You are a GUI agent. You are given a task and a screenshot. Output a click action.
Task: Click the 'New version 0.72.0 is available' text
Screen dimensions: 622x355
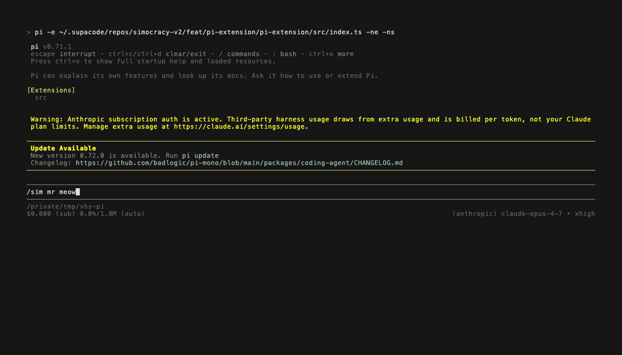94,156
